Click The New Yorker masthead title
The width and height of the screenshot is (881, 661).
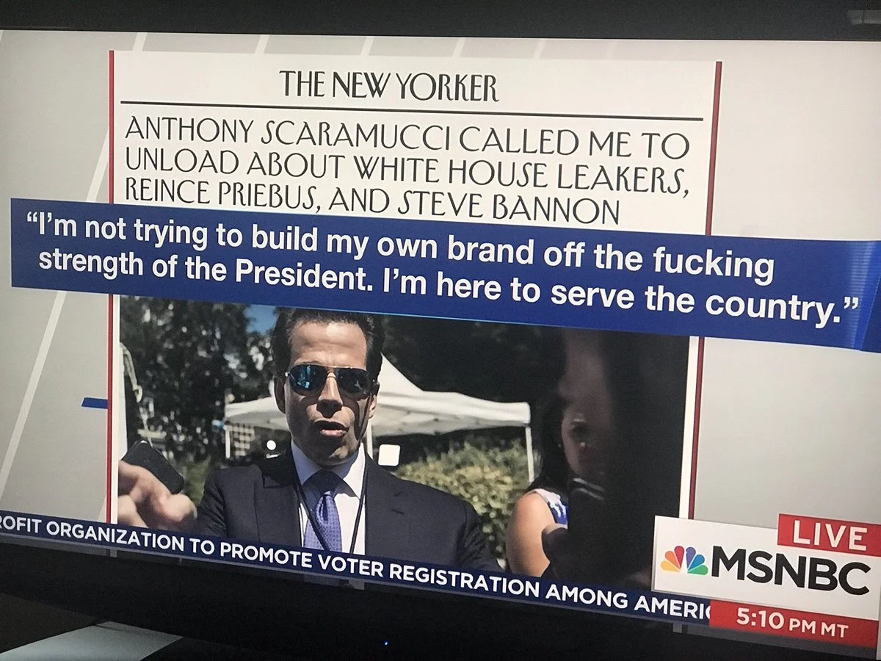pos(388,87)
